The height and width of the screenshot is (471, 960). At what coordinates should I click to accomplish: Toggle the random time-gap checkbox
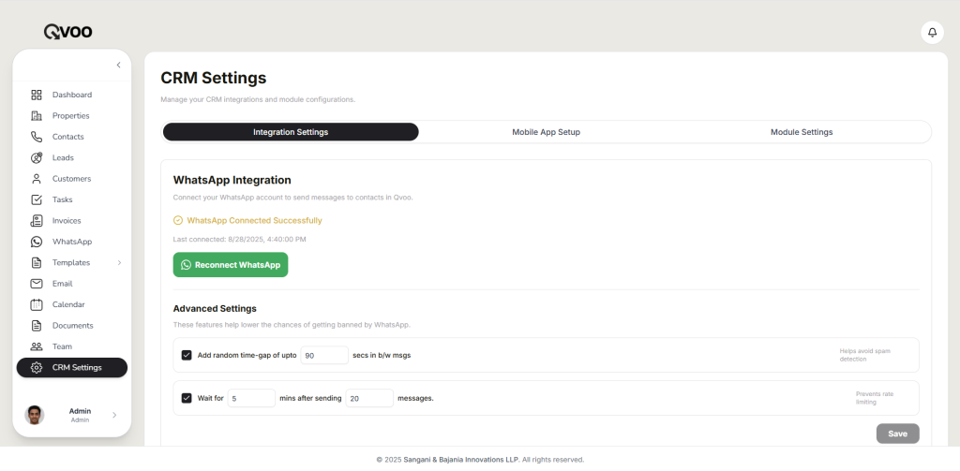[187, 355]
